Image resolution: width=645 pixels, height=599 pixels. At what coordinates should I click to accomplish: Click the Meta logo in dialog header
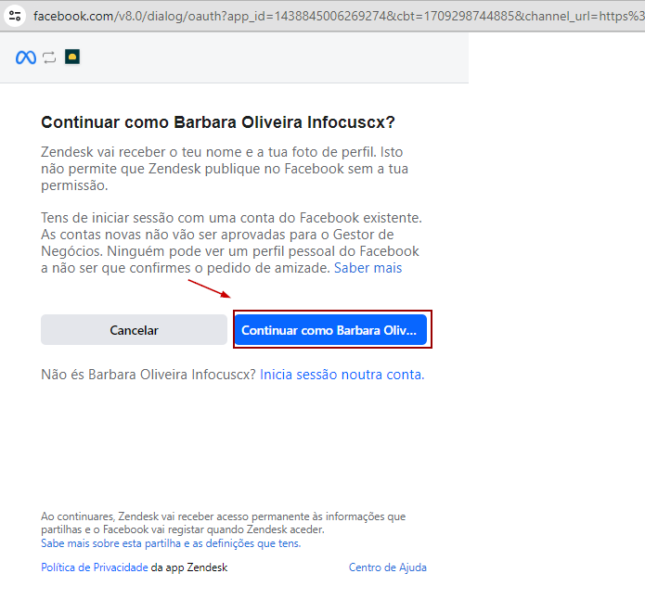pyautogui.click(x=25, y=57)
